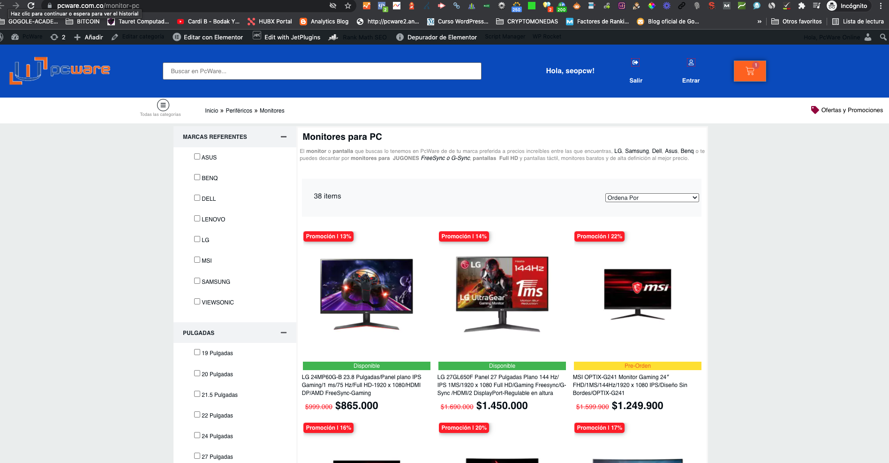This screenshot has width=889, height=463.
Task: Check the 24 Pulgadas checkbox
Action: click(197, 435)
